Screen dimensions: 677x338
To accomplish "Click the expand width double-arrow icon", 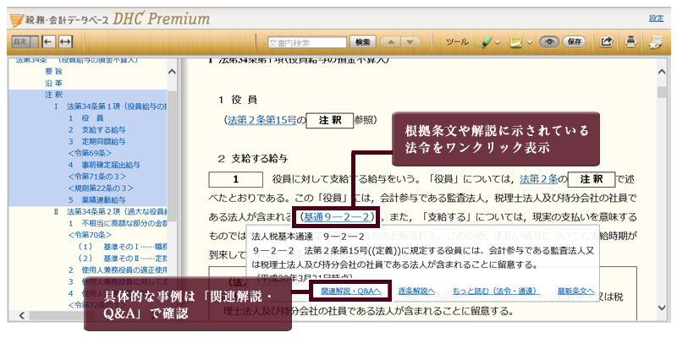I will coord(66,41).
